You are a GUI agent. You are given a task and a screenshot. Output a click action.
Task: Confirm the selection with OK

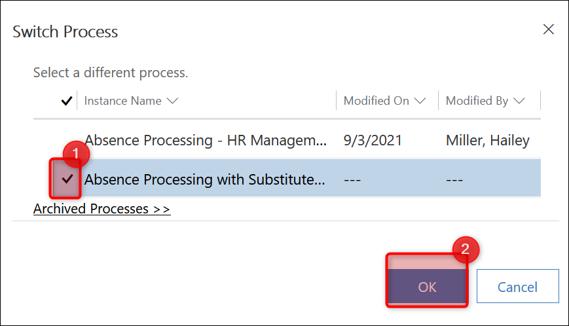(427, 287)
